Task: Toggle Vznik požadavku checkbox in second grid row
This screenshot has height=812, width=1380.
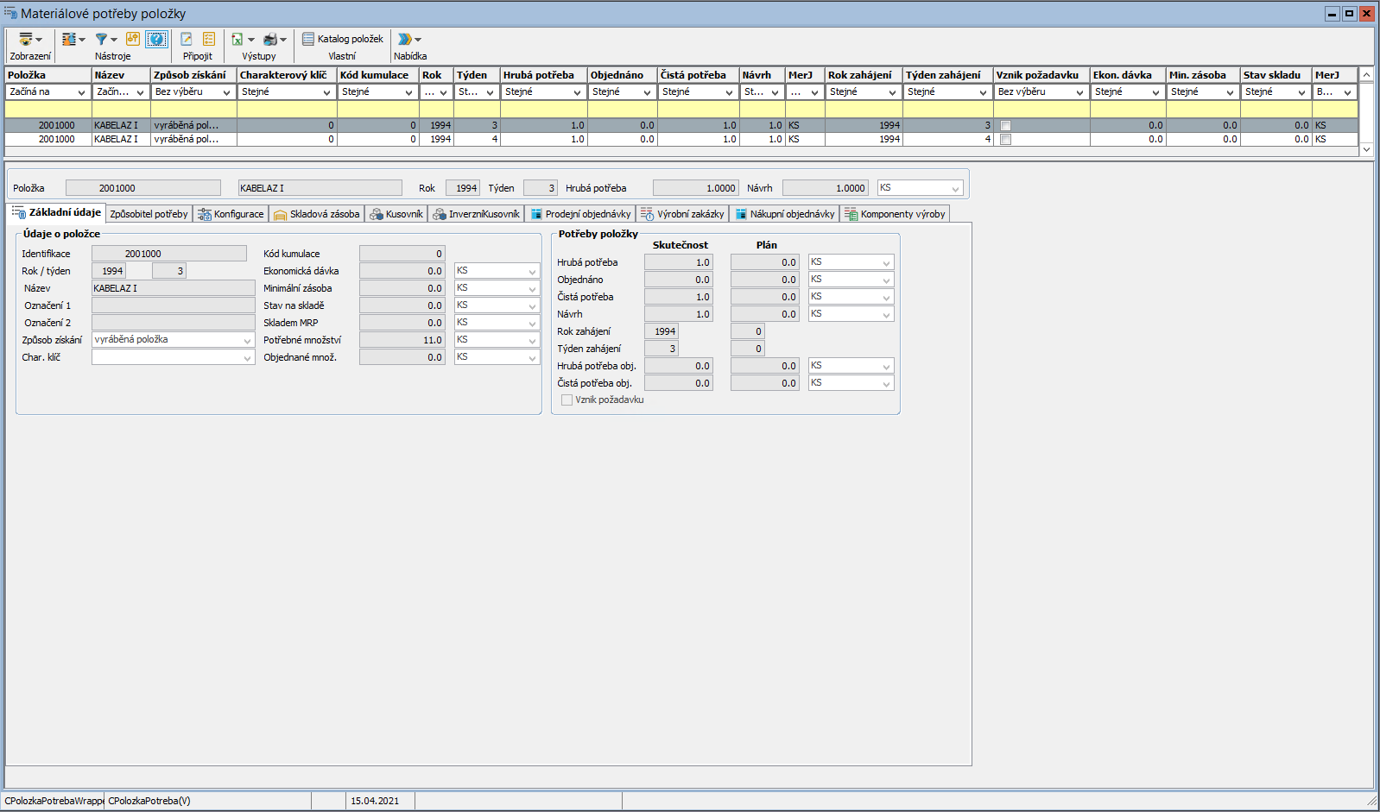Action: (1005, 140)
